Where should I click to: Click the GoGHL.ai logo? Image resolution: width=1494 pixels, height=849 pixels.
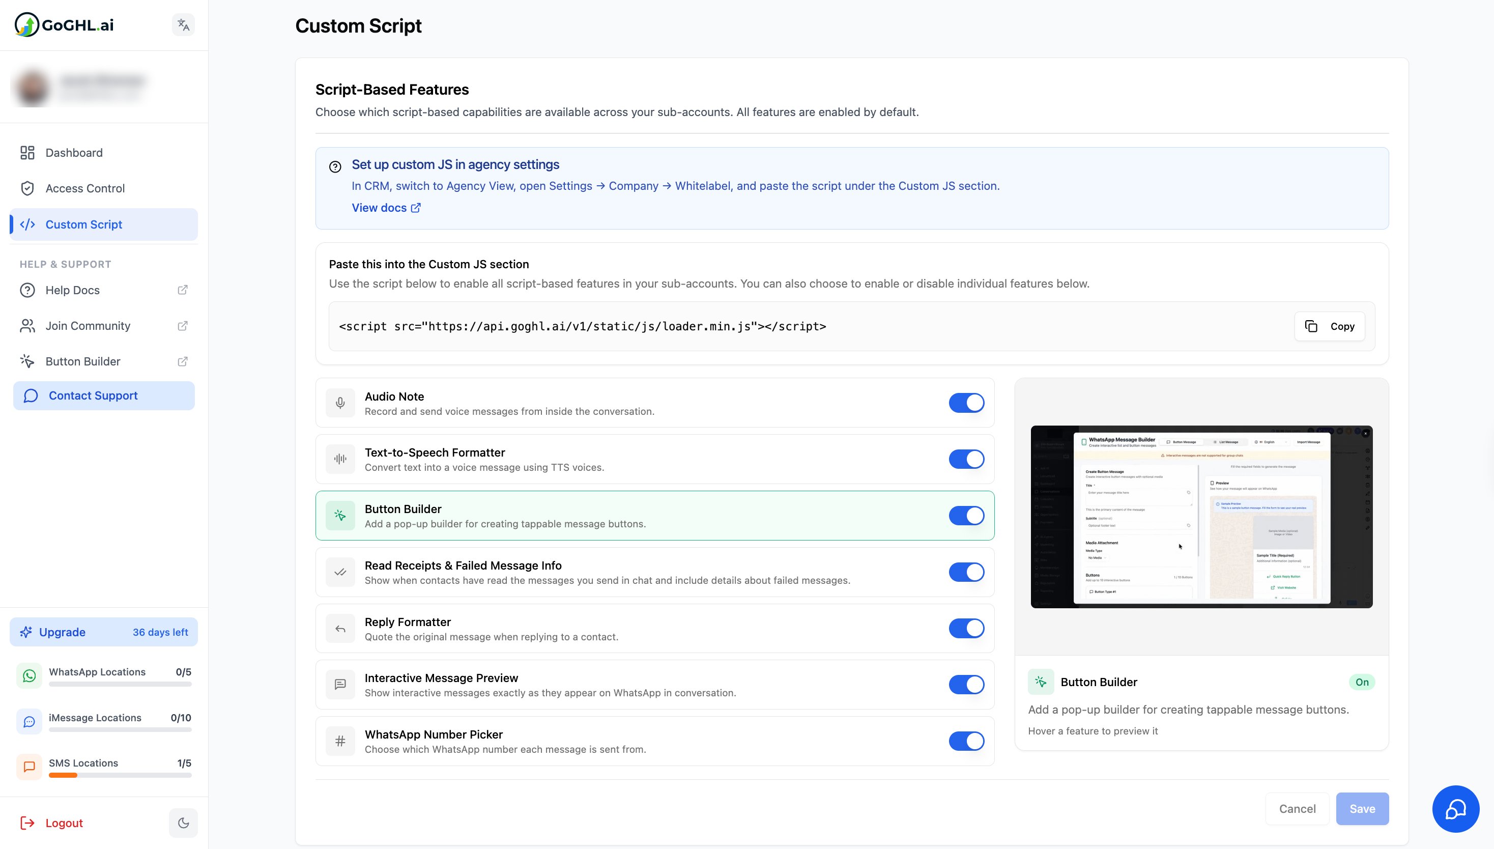(x=64, y=24)
